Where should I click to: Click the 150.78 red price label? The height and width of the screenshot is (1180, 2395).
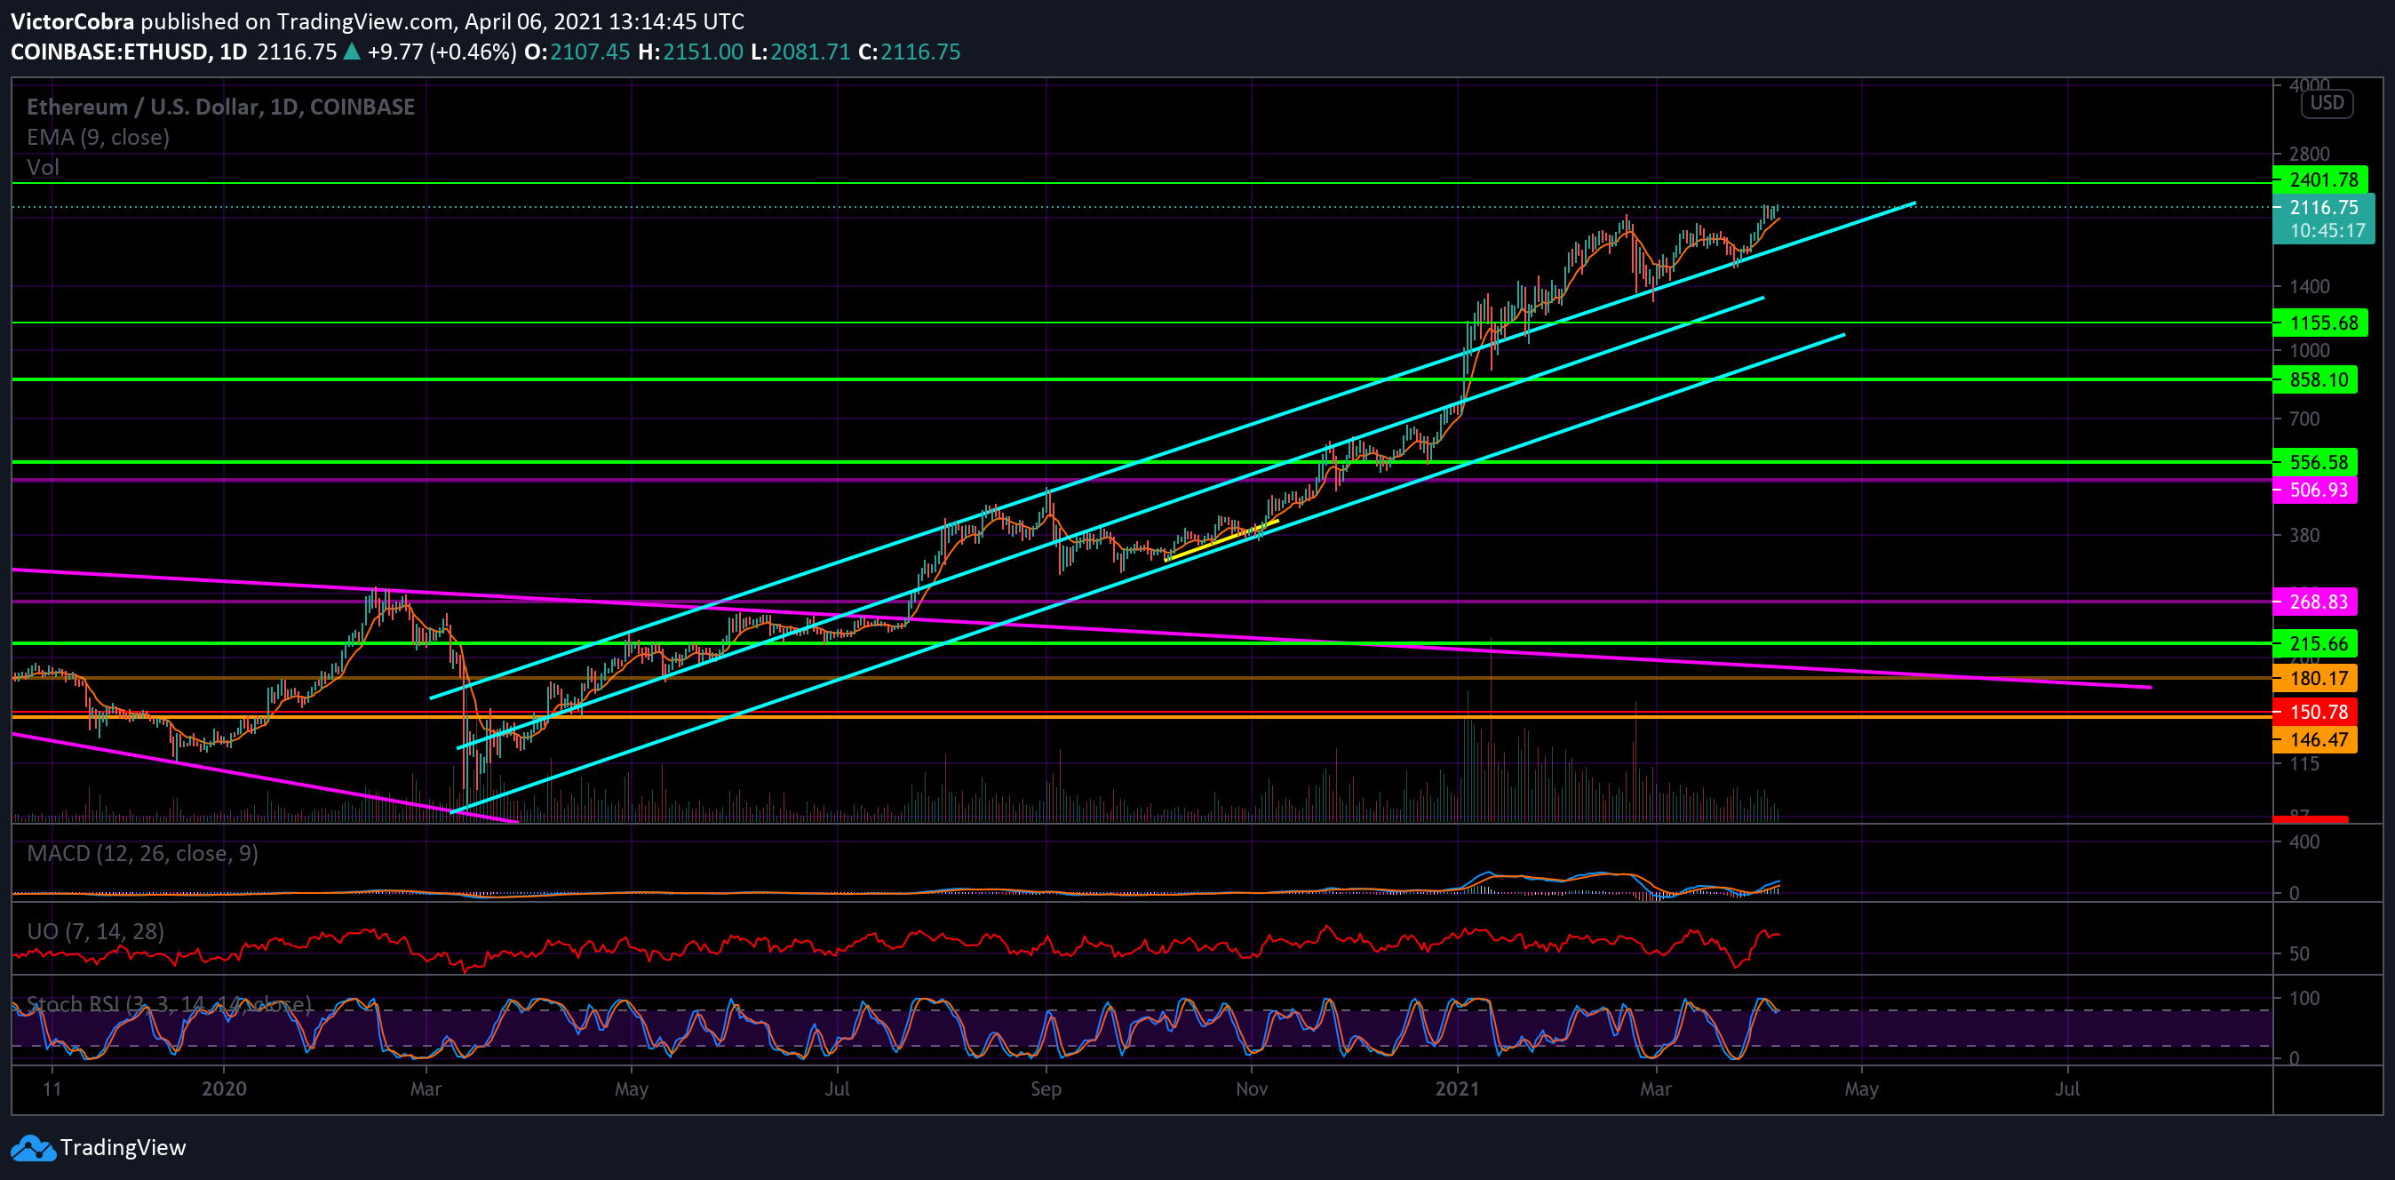2315,713
